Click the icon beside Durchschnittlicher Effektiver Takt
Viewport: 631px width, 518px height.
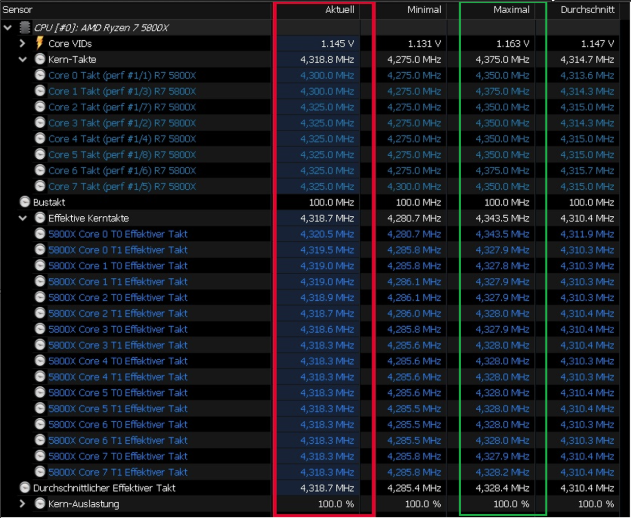[24, 487]
